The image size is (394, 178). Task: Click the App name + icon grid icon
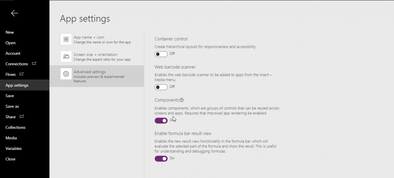(x=66, y=39)
